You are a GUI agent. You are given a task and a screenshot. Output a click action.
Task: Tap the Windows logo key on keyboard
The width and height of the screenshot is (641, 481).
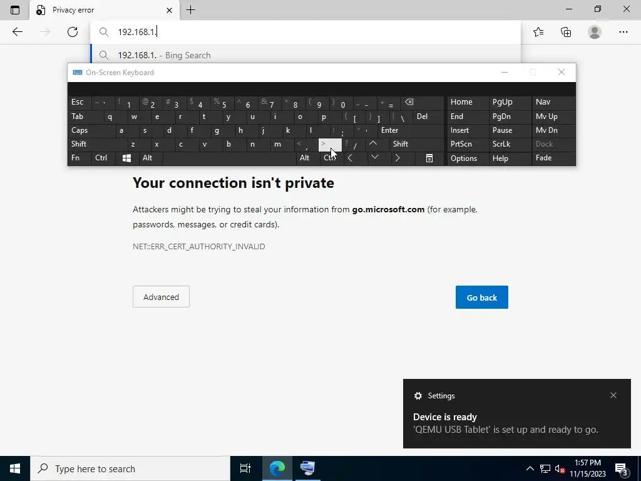126,158
